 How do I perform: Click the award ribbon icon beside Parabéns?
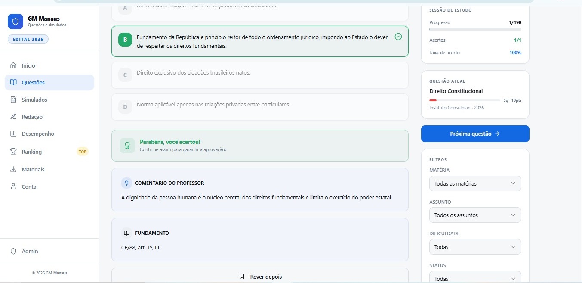[127, 146]
